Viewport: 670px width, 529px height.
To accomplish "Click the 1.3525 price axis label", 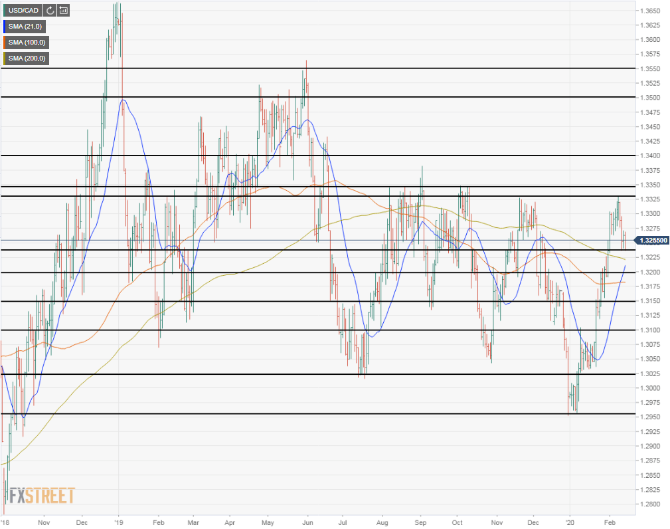I will pyautogui.click(x=649, y=83).
